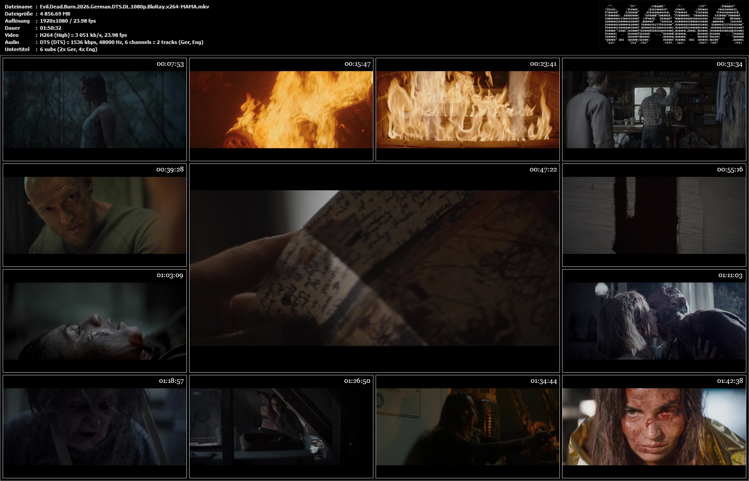Open the bald man thumbnail at 00:39:28
This screenshot has width=749, height=481.
coord(95,215)
